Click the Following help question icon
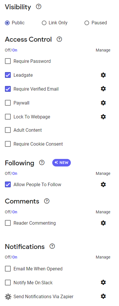The height and width of the screenshot is (306, 119). coord(42,163)
